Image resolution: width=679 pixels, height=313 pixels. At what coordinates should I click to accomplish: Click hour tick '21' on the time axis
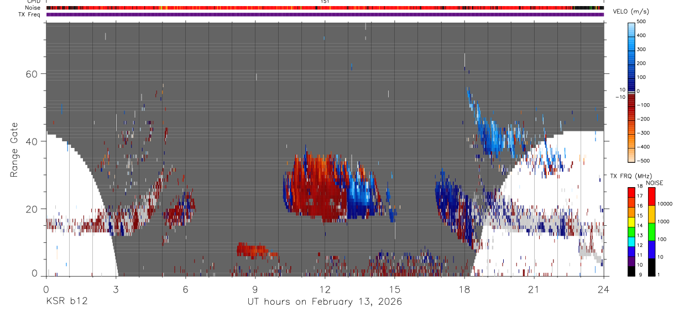point(534,289)
